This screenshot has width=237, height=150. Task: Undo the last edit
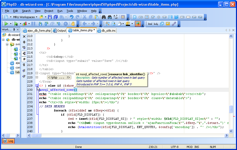point(72,17)
